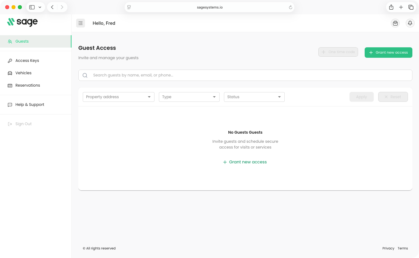Click the One time code button
The height and width of the screenshot is (258, 419).
point(338,52)
